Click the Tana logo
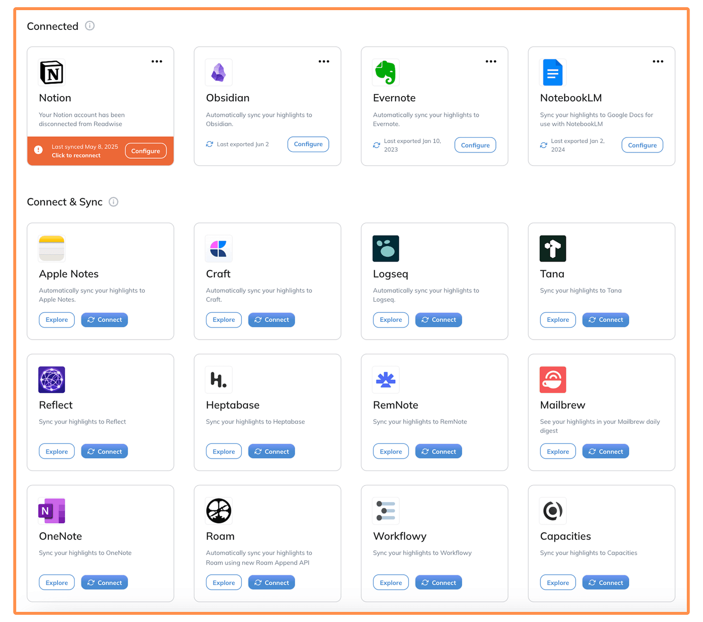 click(x=553, y=249)
